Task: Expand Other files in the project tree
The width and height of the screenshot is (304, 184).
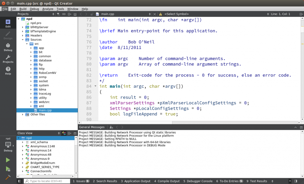Action: point(23,114)
